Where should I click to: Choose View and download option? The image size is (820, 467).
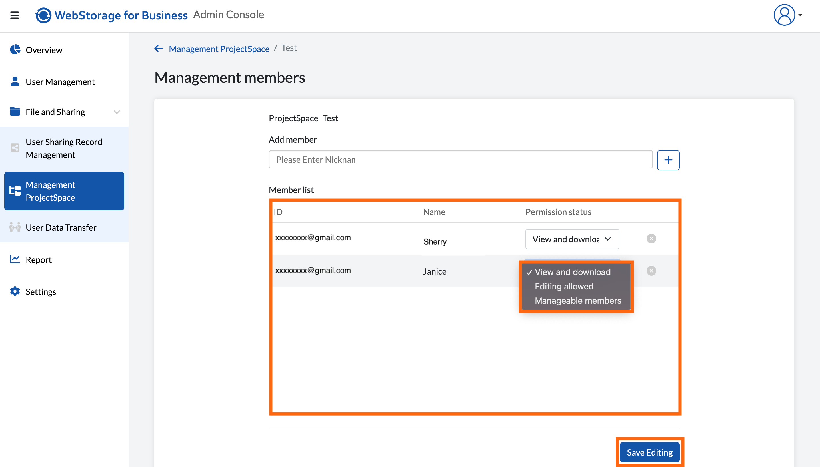click(x=572, y=272)
